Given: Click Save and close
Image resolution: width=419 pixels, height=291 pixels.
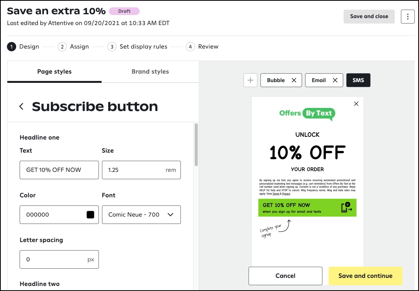Looking at the screenshot, I should [x=369, y=17].
